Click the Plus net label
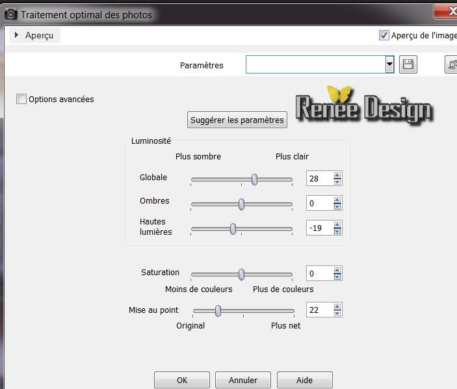Screen dimensions: 457x389 (x=285, y=326)
